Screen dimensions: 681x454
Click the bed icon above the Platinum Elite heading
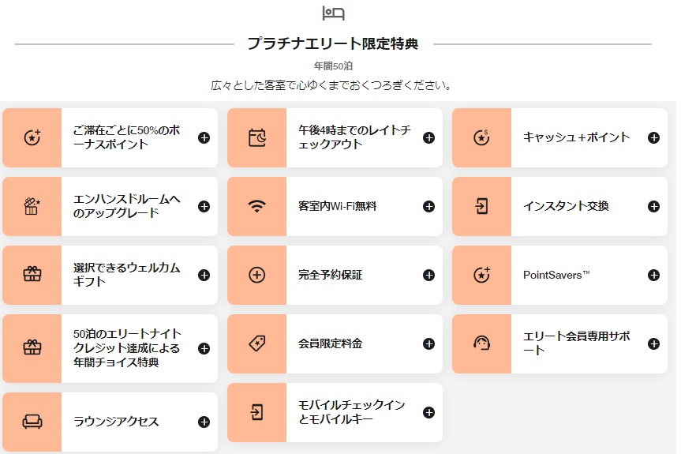coord(333,13)
